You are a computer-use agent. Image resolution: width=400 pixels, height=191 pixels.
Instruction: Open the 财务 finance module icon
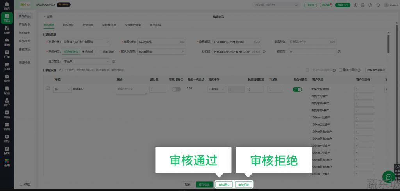coord(7,138)
